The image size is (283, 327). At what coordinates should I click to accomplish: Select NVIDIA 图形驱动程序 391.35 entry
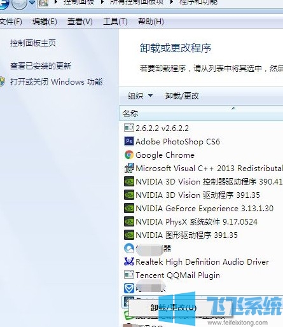click(x=186, y=235)
